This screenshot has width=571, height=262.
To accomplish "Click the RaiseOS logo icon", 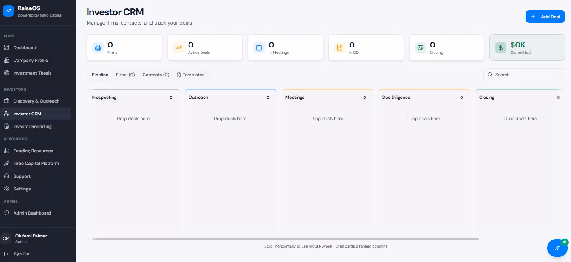I will pyautogui.click(x=8, y=11).
